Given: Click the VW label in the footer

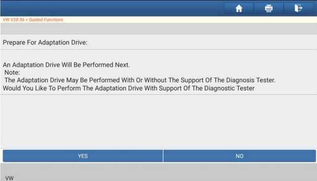Looking at the screenshot, I should tap(9, 178).
